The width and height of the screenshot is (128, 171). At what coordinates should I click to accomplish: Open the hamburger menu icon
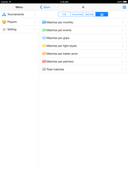tap(124, 7)
